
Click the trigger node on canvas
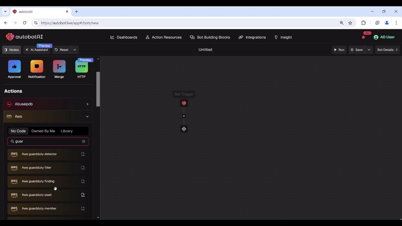tap(184, 103)
